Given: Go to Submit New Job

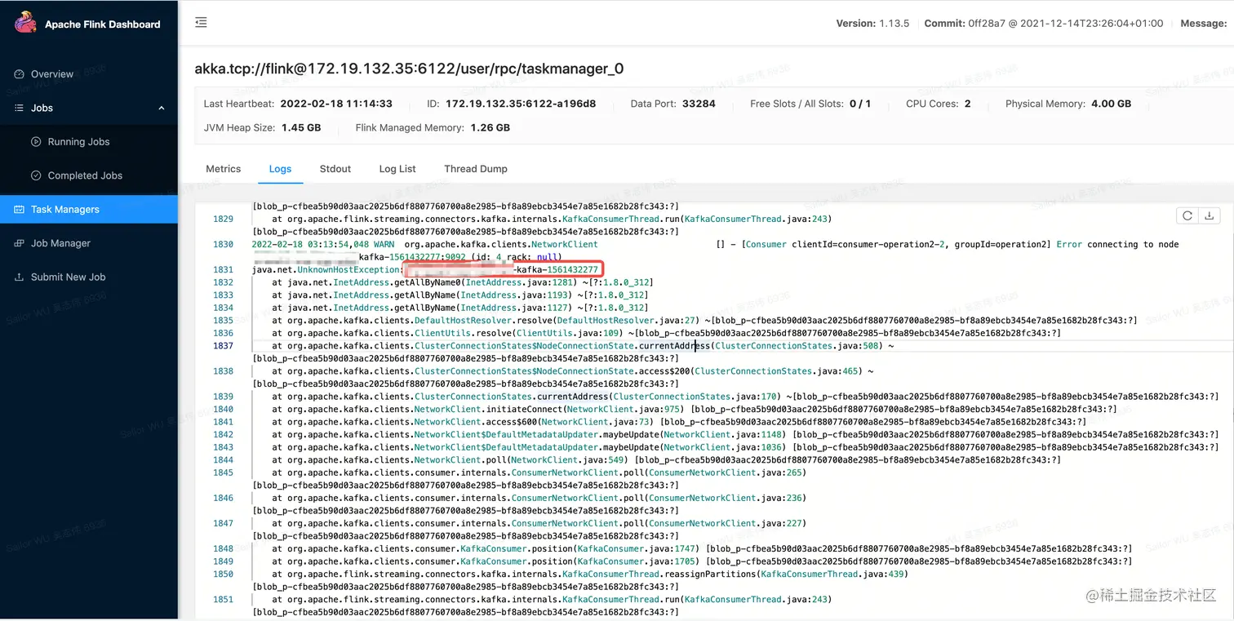Looking at the screenshot, I should pyautogui.click(x=69, y=277).
